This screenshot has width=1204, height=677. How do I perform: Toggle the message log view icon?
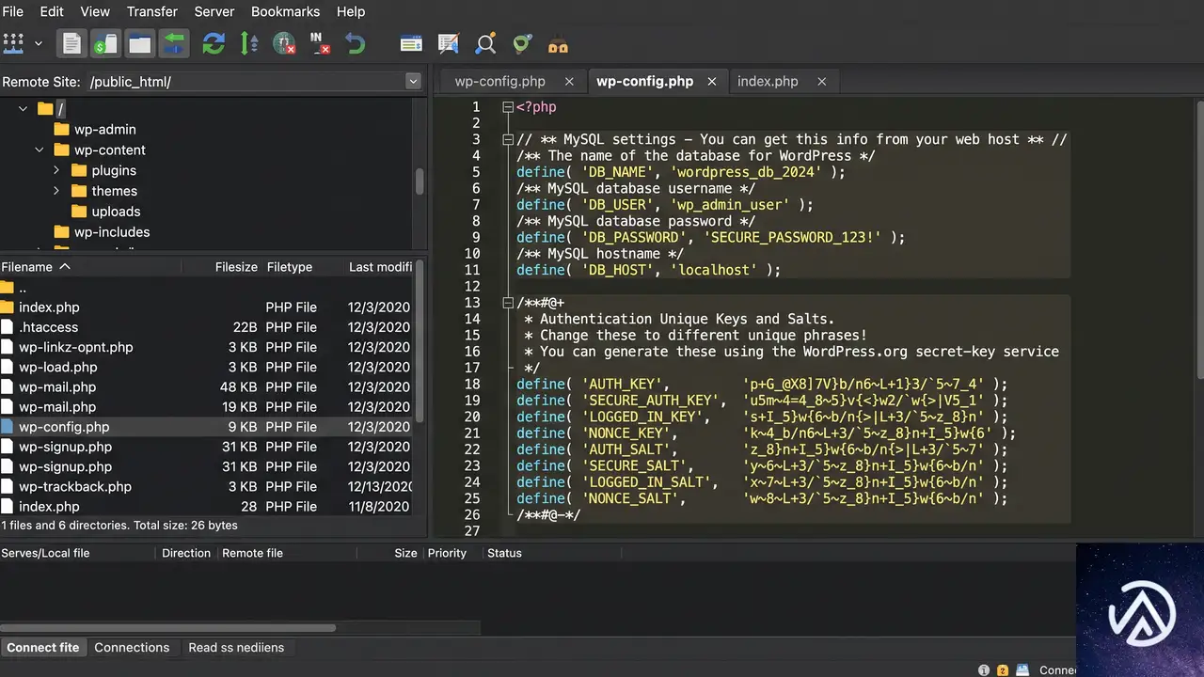(x=71, y=43)
